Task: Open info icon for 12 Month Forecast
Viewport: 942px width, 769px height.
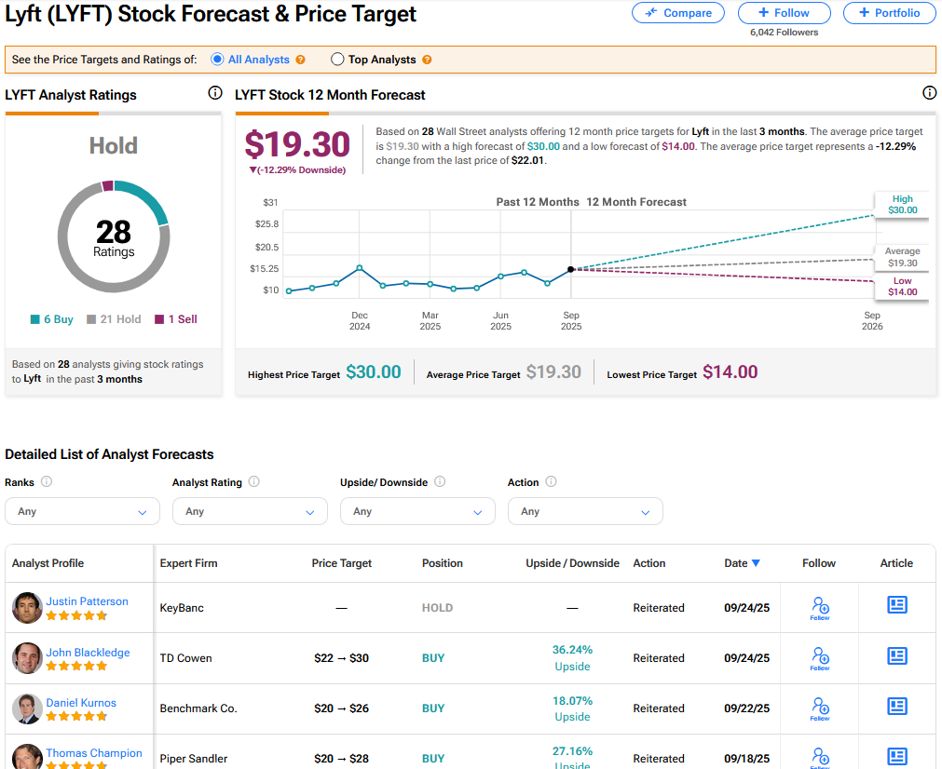Action: (x=929, y=93)
